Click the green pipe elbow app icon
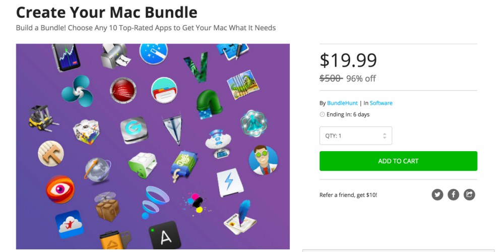The image size is (504, 252). click(x=209, y=104)
